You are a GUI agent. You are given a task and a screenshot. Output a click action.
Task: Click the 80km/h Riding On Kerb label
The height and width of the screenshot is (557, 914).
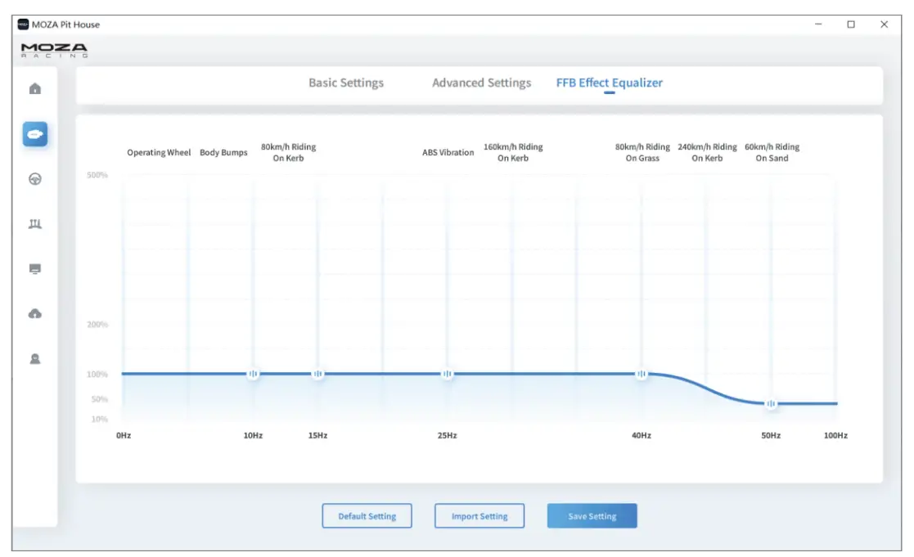point(288,152)
